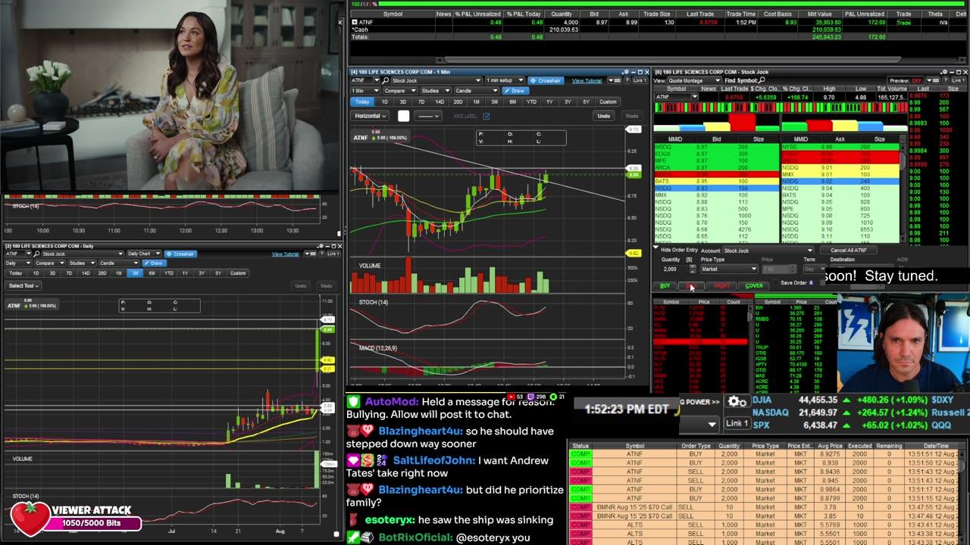Open the Horizontal line type dropdown
The width and height of the screenshot is (970, 545).
[370, 116]
